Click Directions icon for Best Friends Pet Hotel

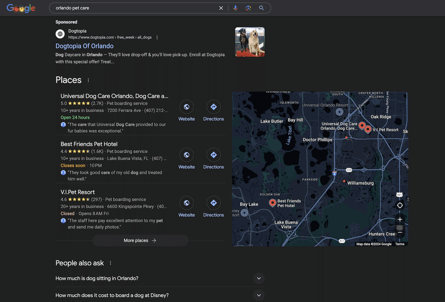(214, 155)
